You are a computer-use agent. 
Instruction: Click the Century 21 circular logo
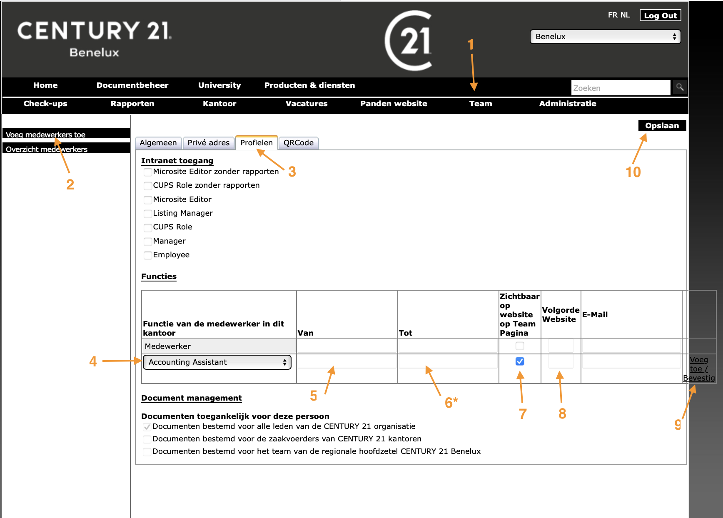(409, 41)
